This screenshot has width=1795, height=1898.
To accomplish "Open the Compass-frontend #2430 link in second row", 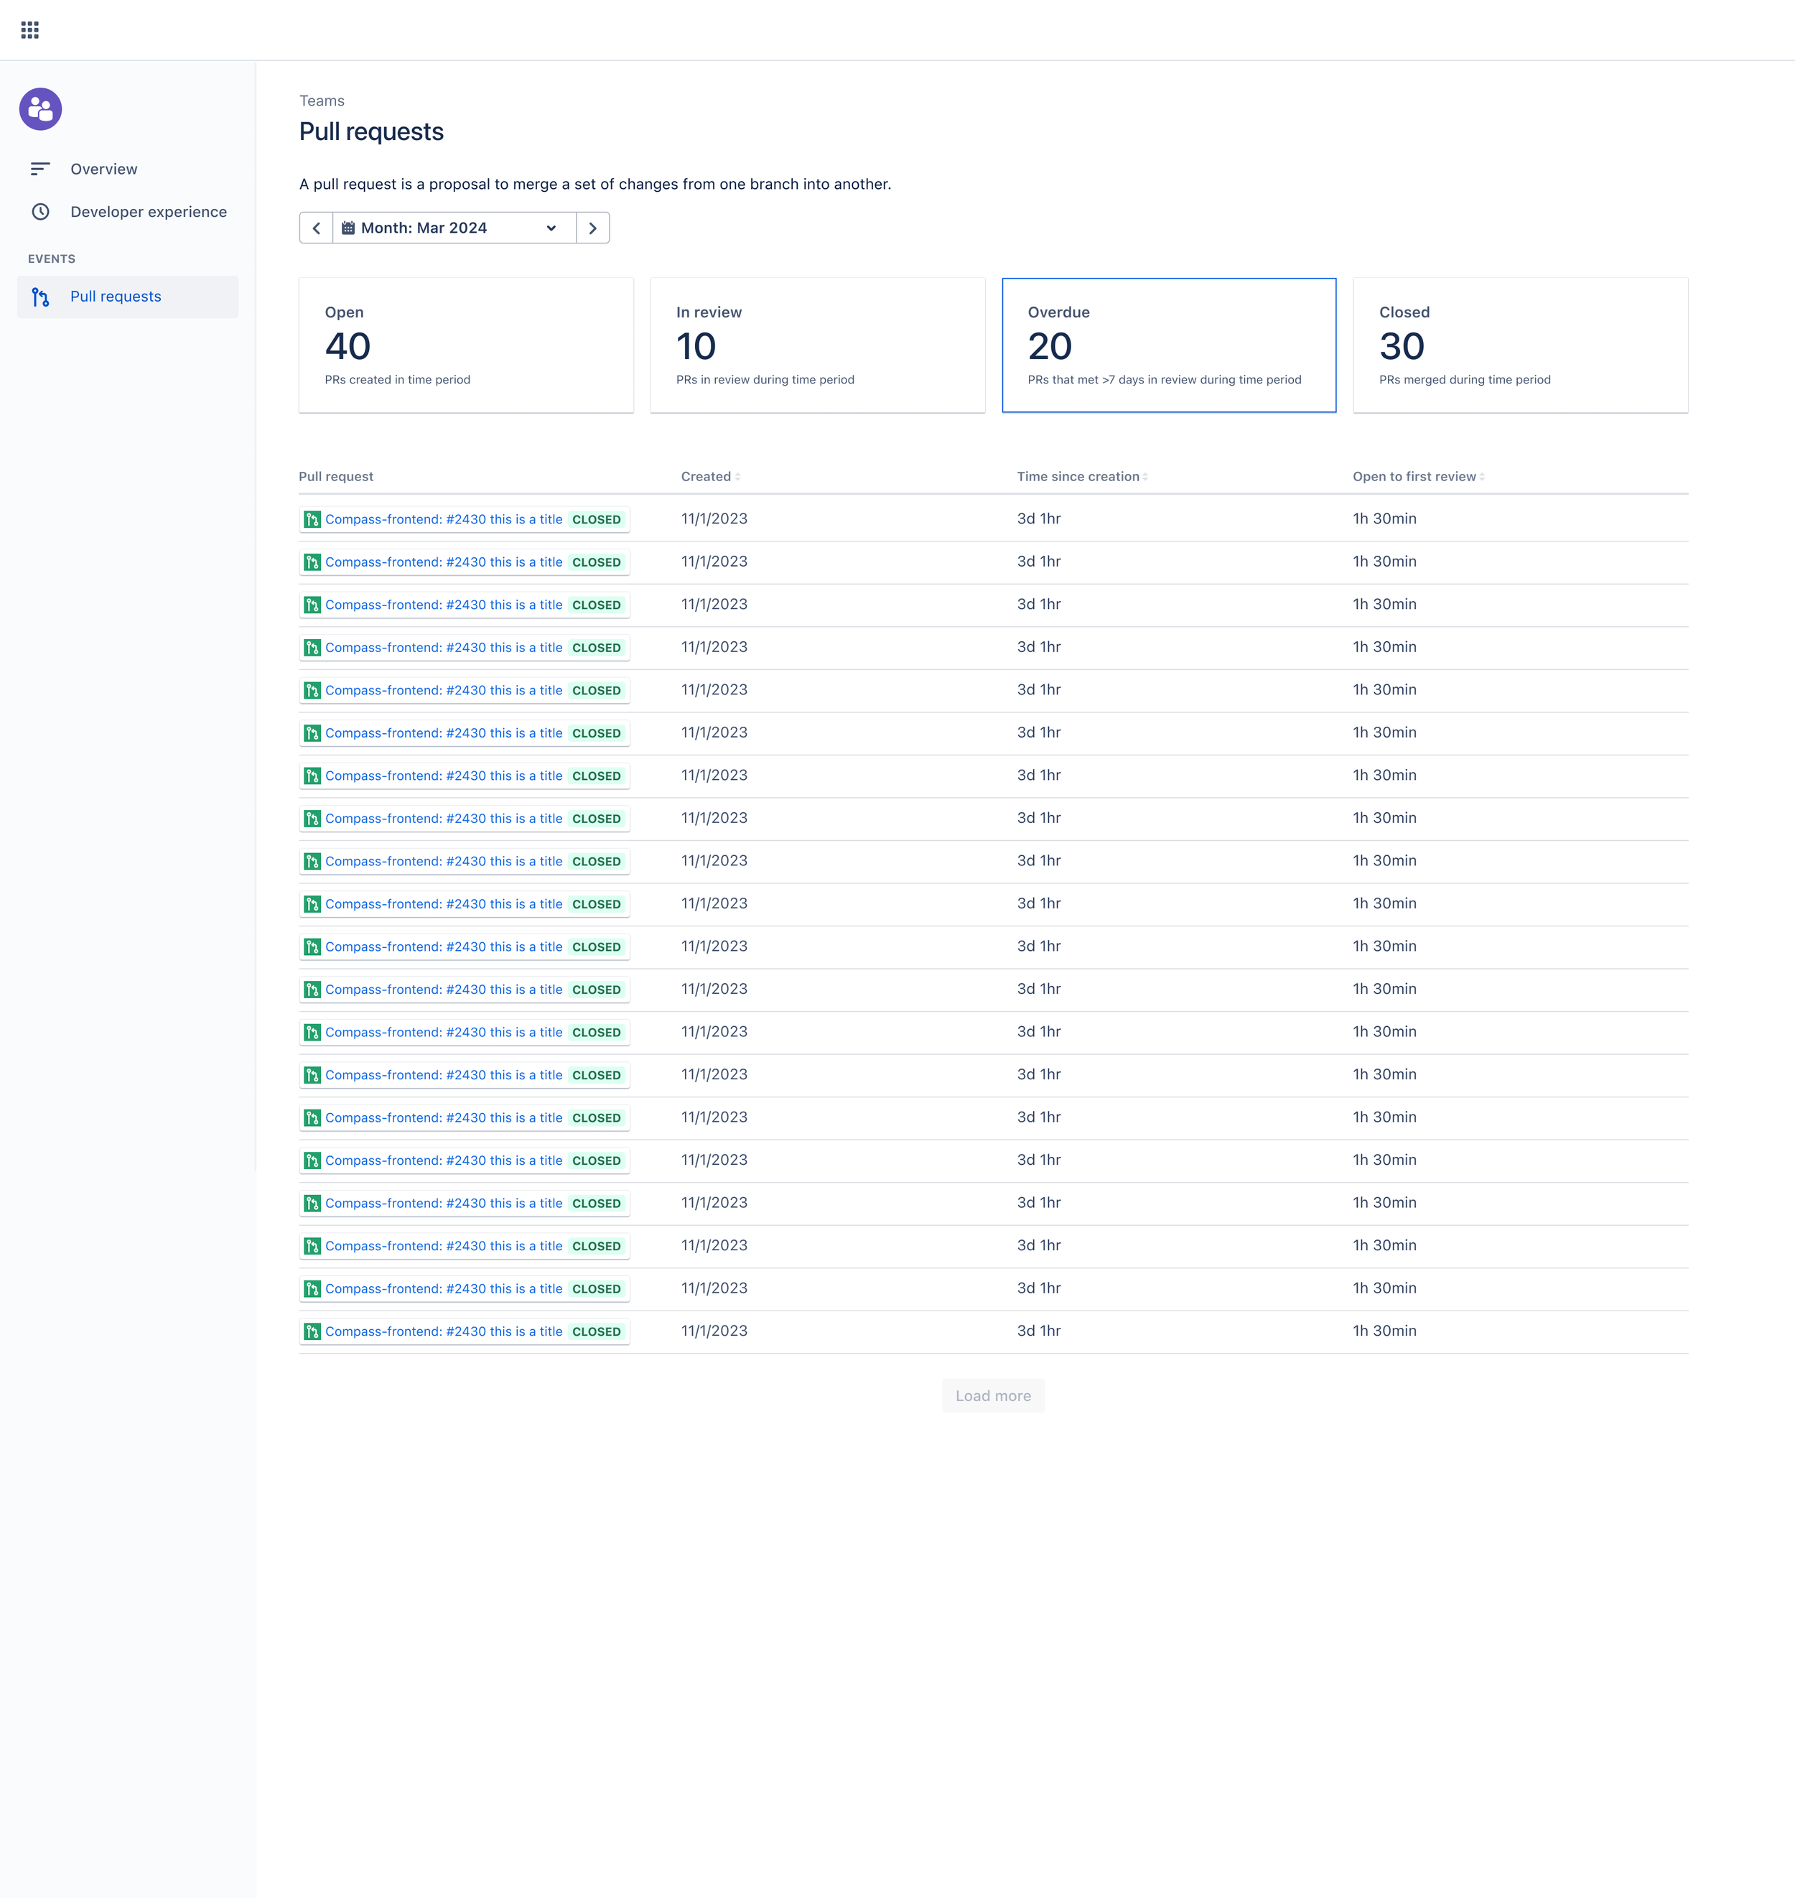I will [443, 563].
